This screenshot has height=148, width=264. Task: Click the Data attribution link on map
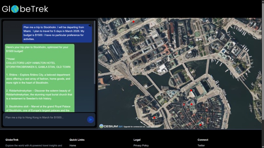click(152, 127)
